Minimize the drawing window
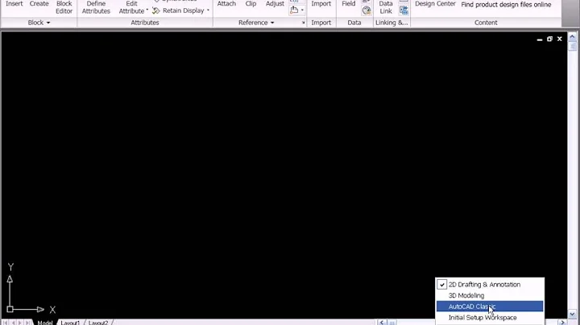 (x=540, y=39)
